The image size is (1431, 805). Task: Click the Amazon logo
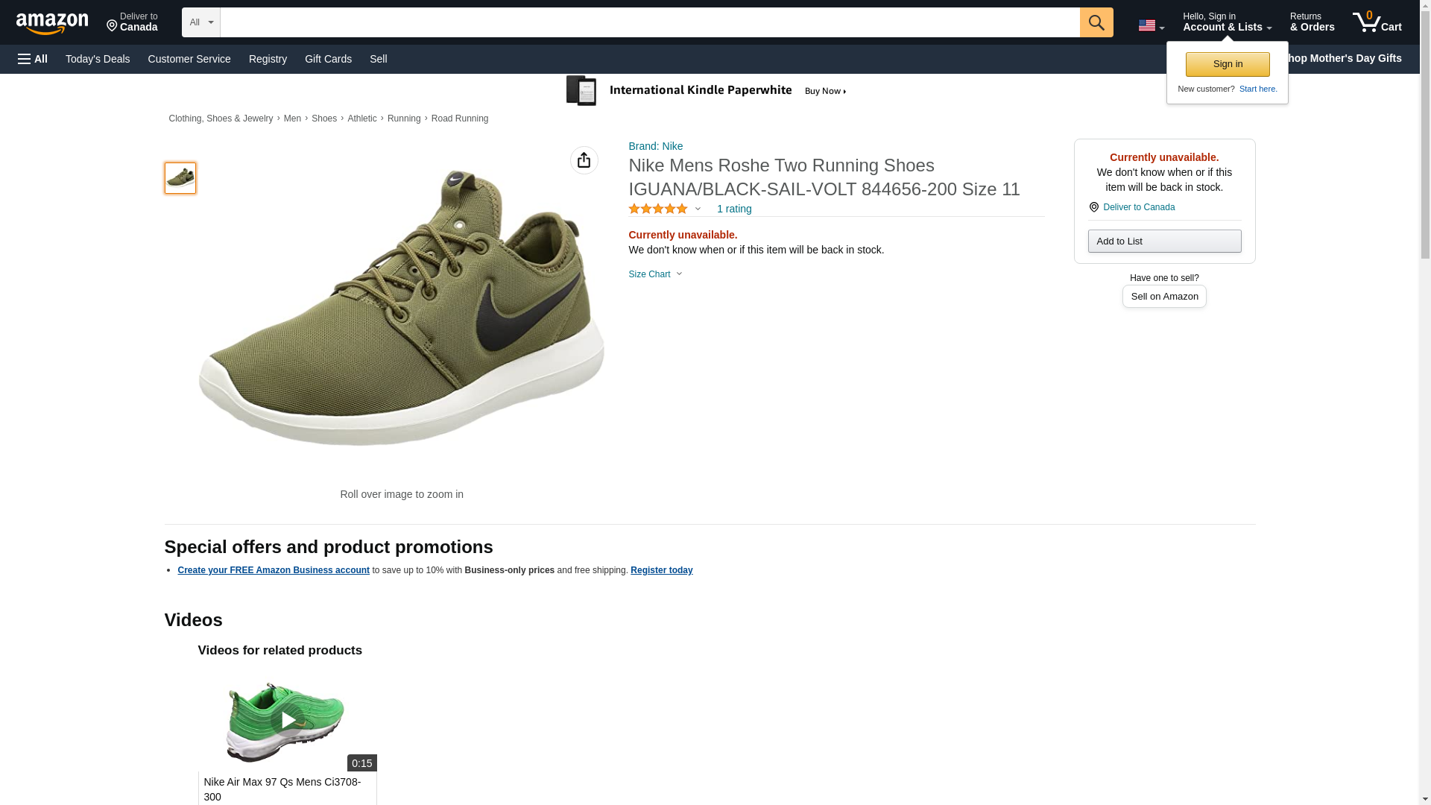(x=52, y=23)
